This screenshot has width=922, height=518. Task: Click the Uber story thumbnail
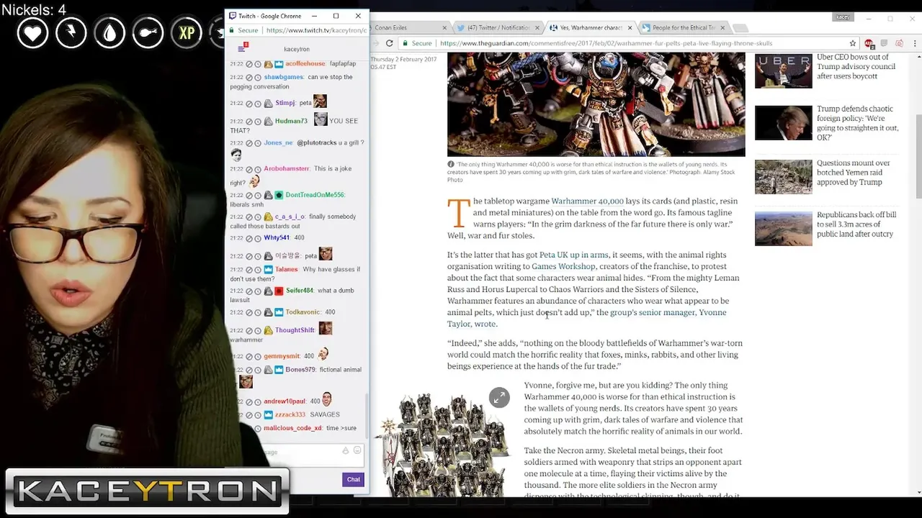[784, 71]
